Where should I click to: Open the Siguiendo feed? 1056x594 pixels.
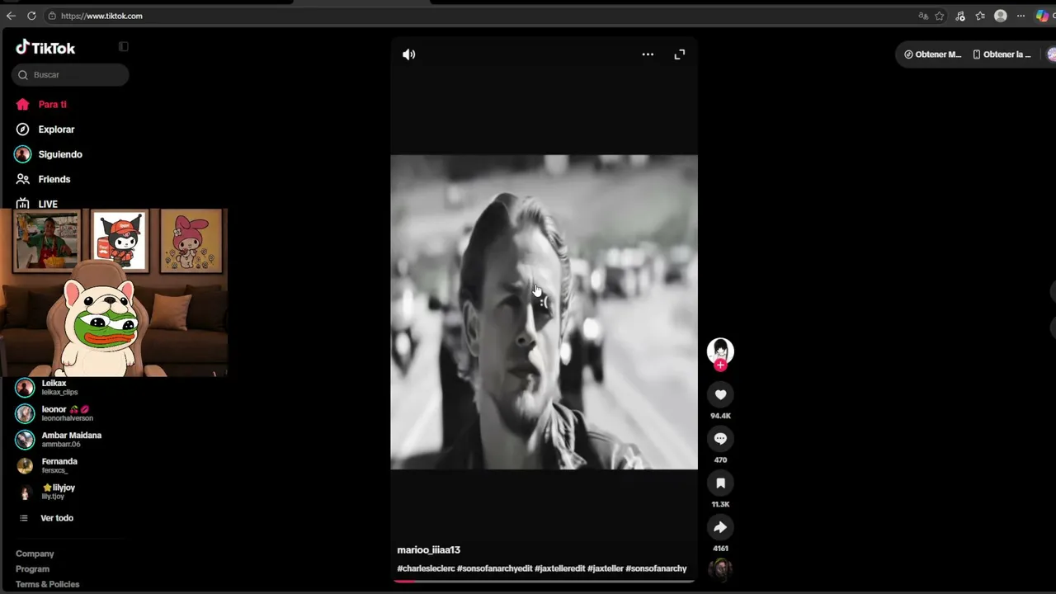[49, 154]
